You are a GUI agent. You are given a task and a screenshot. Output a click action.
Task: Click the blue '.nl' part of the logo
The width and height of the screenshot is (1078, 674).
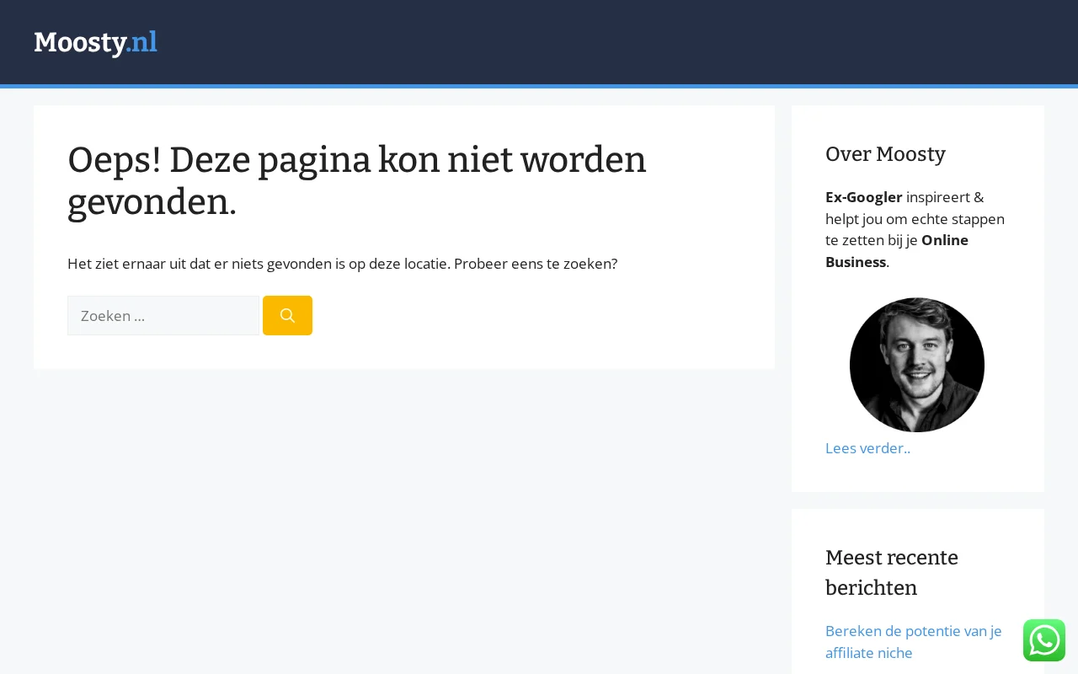[143, 42]
